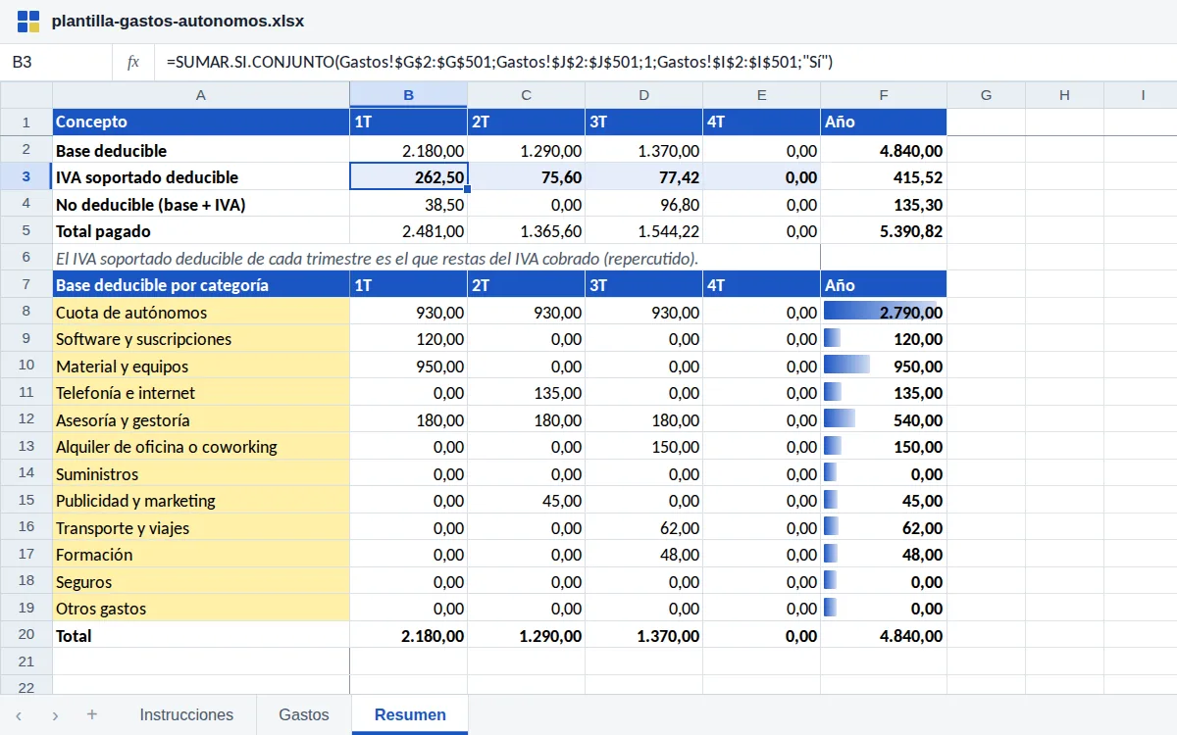
Task: Select 'IVA soportado deducible' cell
Action: pos(201,177)
